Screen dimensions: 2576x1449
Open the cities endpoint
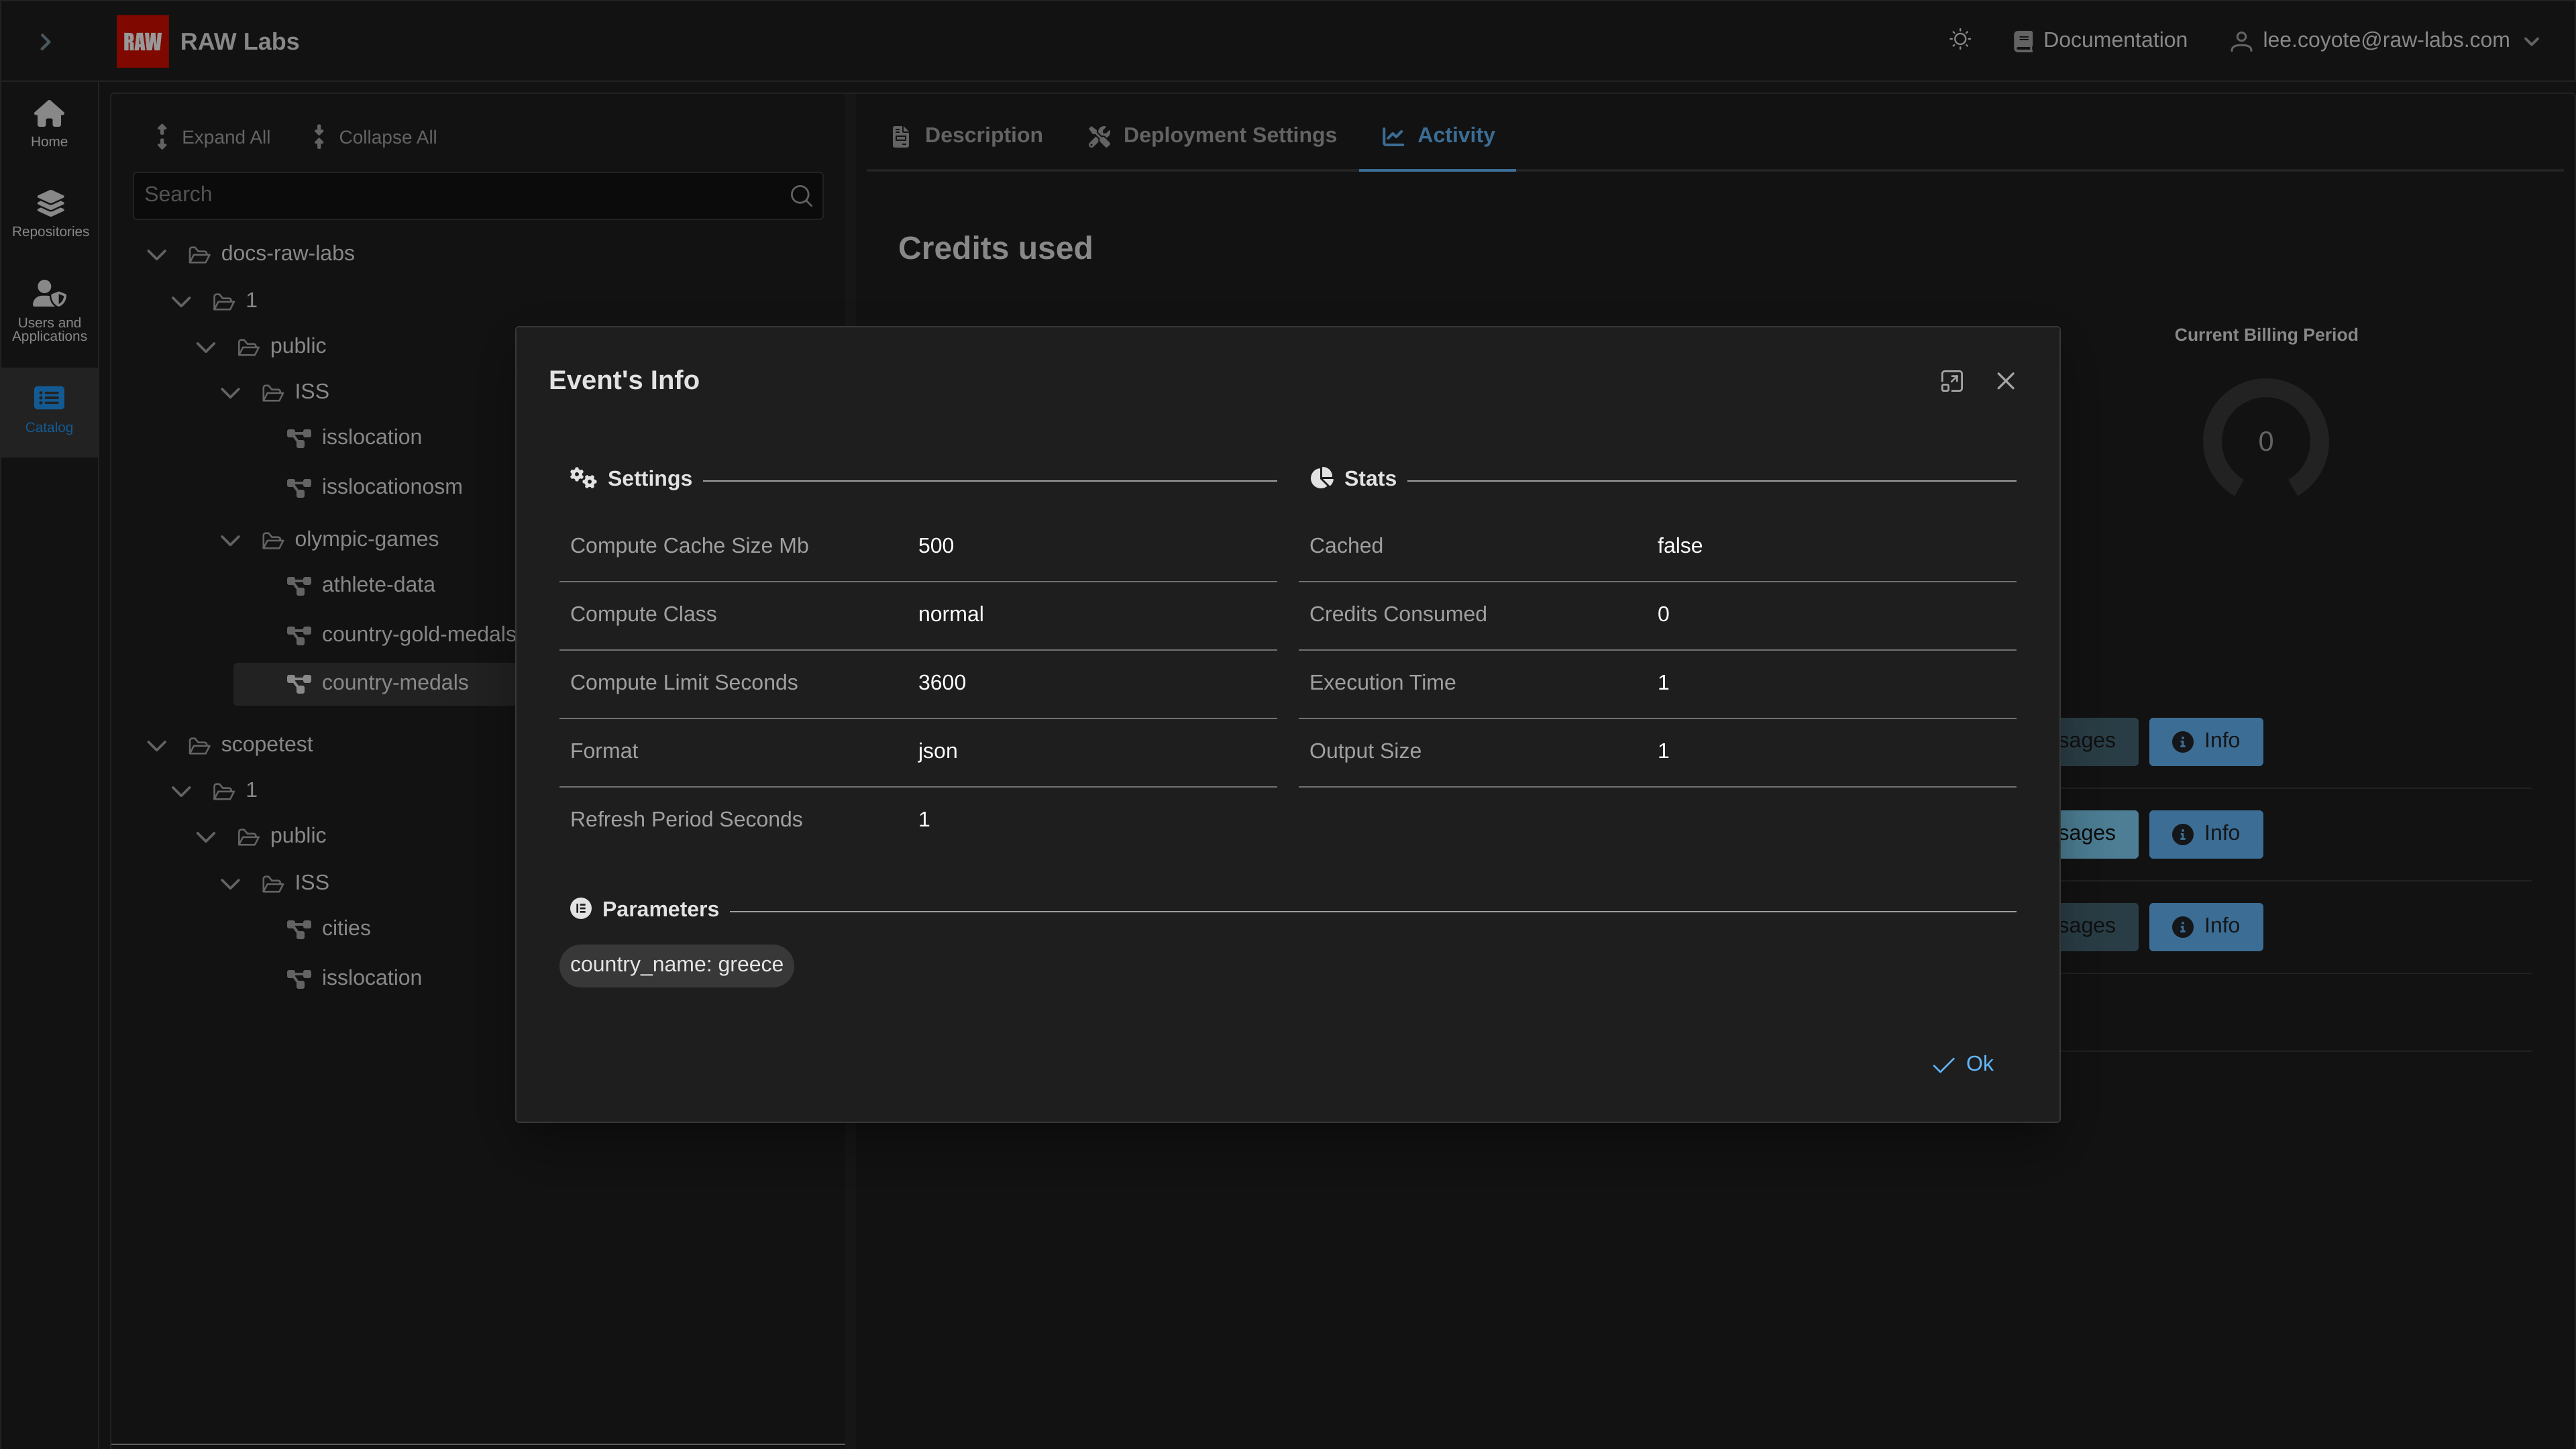pos(346,928)
